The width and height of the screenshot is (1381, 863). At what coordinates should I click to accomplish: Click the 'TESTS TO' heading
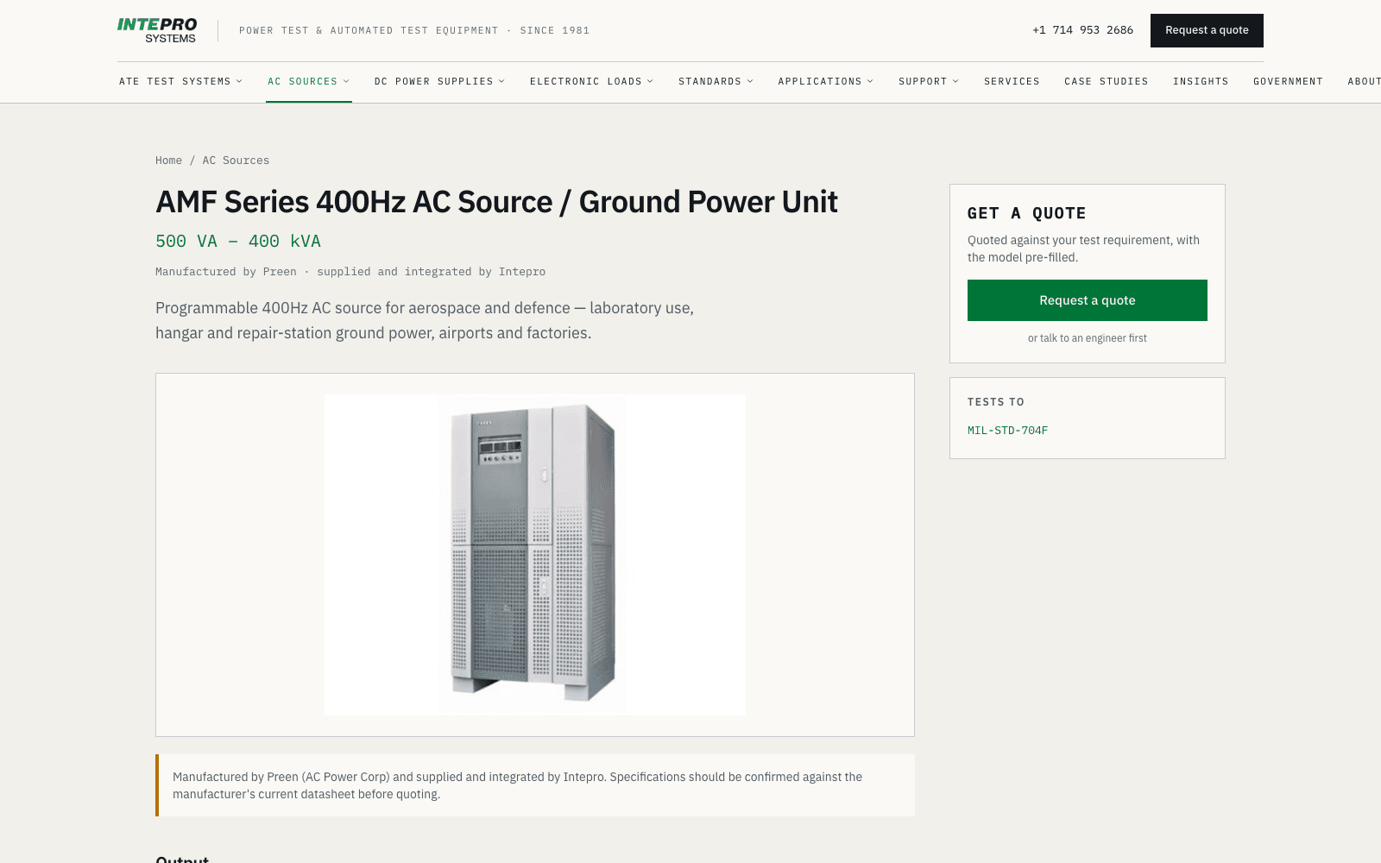[x=996, y=402]
